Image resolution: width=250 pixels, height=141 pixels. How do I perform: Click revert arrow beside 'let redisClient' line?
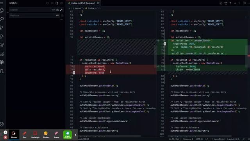tap(158, 41)
